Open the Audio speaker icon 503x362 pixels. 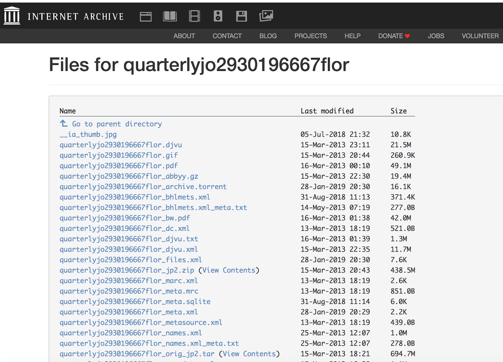(218, 16)
